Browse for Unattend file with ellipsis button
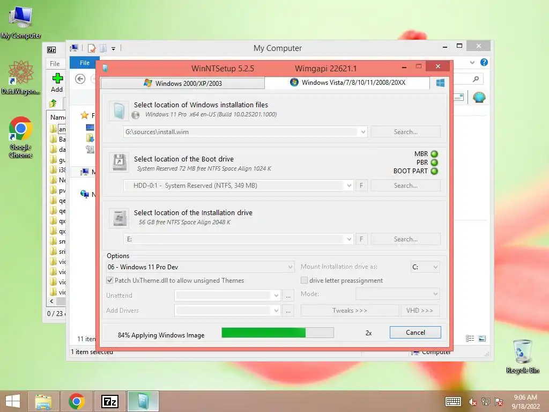The height and width of the screenshot is (412, 549). pyautogui.click(x=288, y=296)
